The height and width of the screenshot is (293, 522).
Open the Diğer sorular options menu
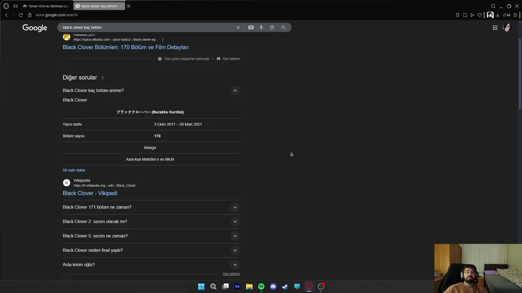coord(103,78)
